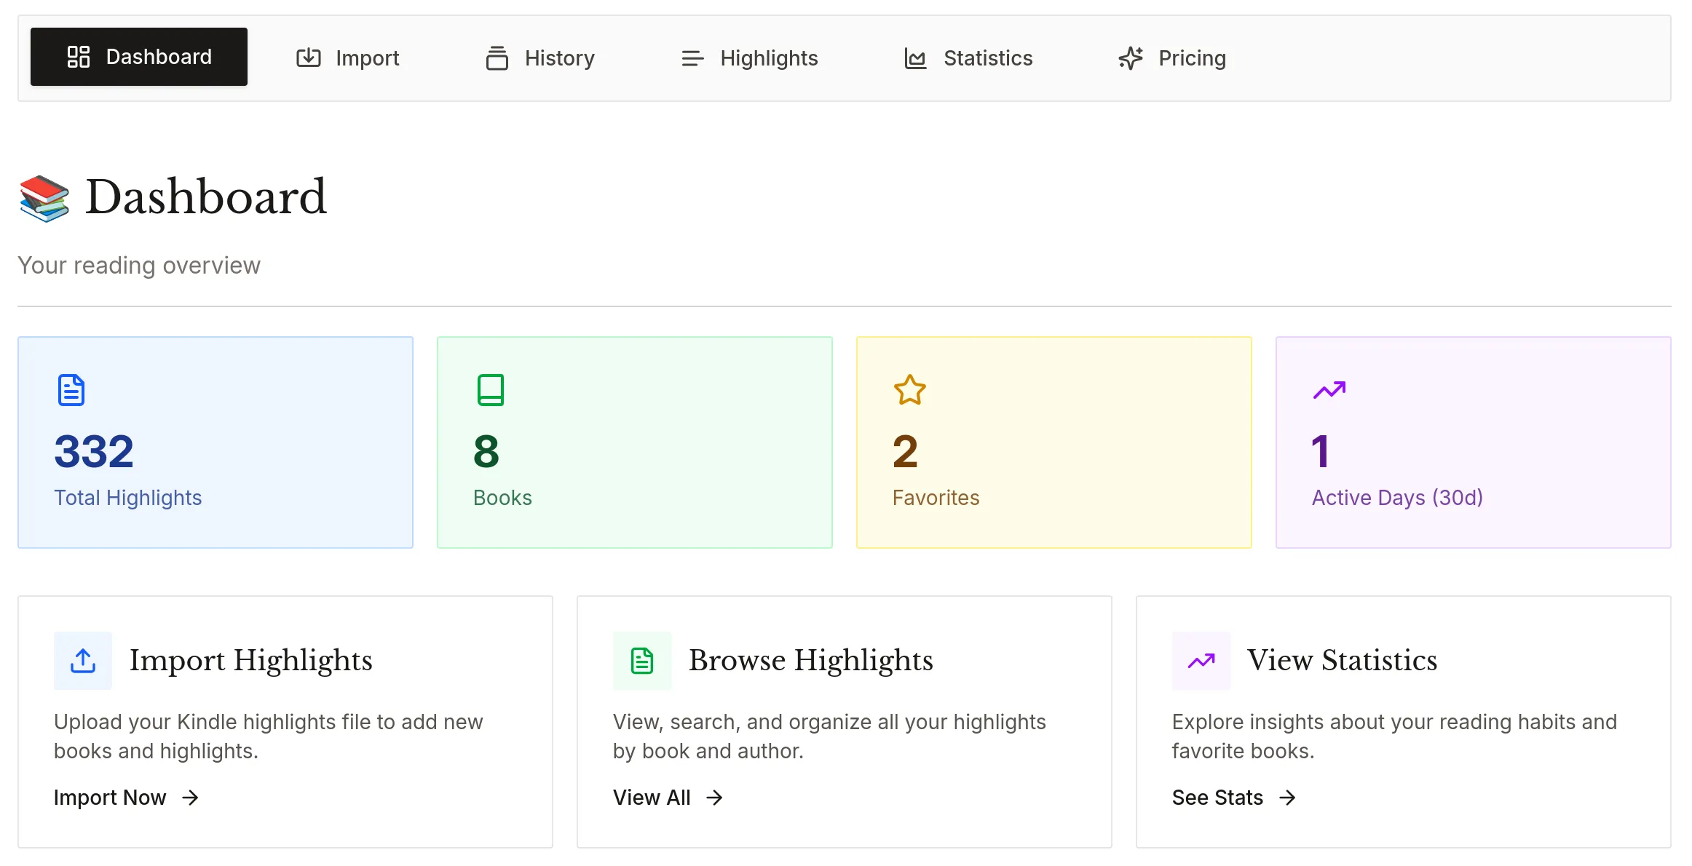Open the Pricing tab
Image resolution: width=1692 pixels, height=866 pixels.
click(1172, 57)
